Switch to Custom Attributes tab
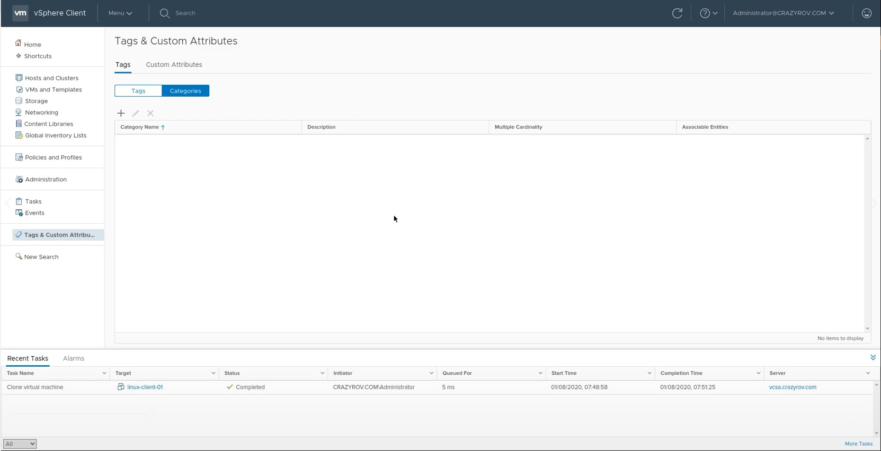Screen dimensions: 881x451 click(174, 64)
